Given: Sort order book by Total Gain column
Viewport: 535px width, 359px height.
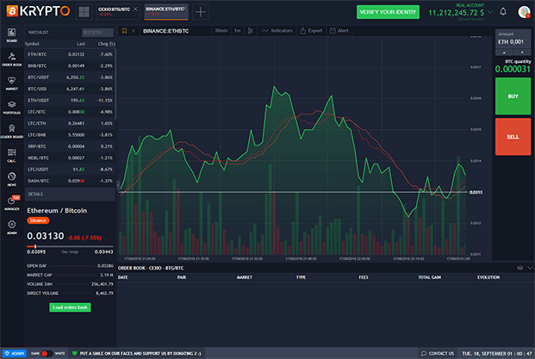Looking at the screenshot, I should coord(430,277).
